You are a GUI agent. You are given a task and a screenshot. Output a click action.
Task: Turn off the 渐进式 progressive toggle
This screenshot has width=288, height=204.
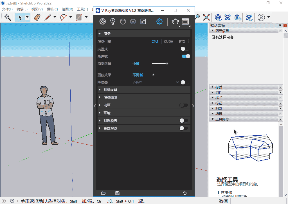coord(186,56)
